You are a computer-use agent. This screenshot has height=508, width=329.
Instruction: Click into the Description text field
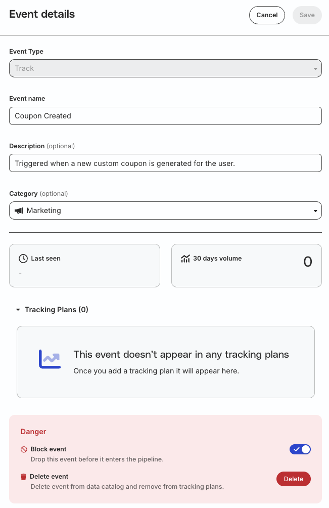[165, 163]
